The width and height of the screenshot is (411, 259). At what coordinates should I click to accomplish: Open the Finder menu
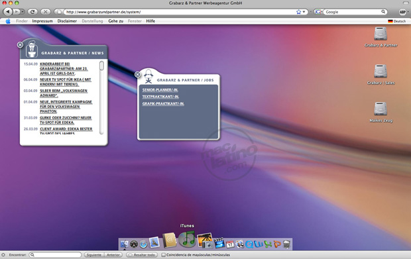click(x=22, y=21)
